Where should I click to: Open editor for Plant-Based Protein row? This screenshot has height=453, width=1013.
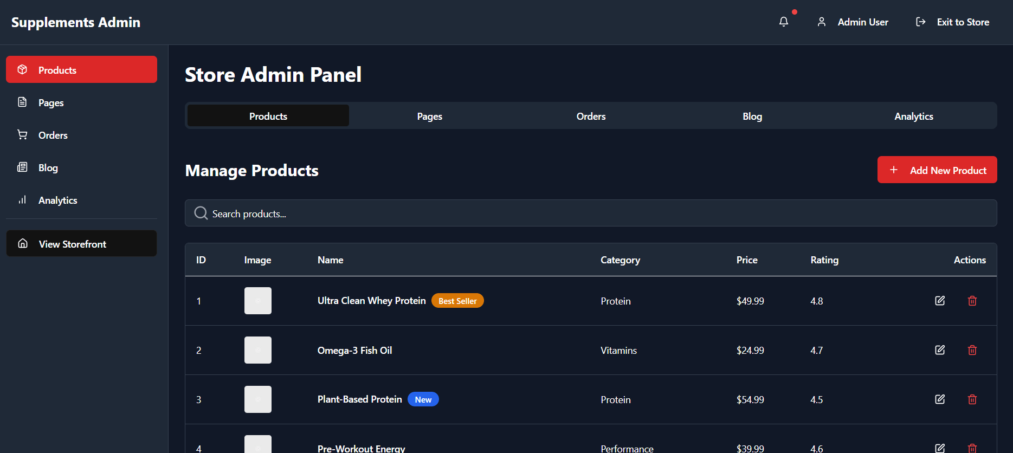click(x=940, y=399)
